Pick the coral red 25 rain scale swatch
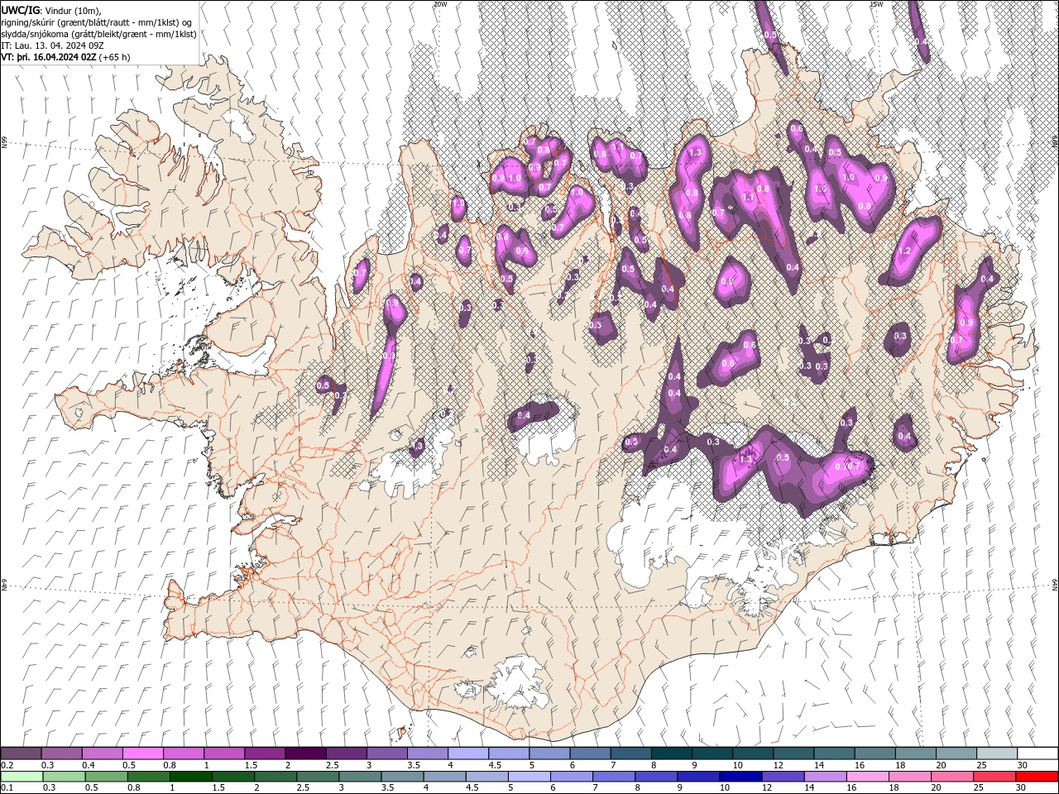 click(x=995, y=777)
